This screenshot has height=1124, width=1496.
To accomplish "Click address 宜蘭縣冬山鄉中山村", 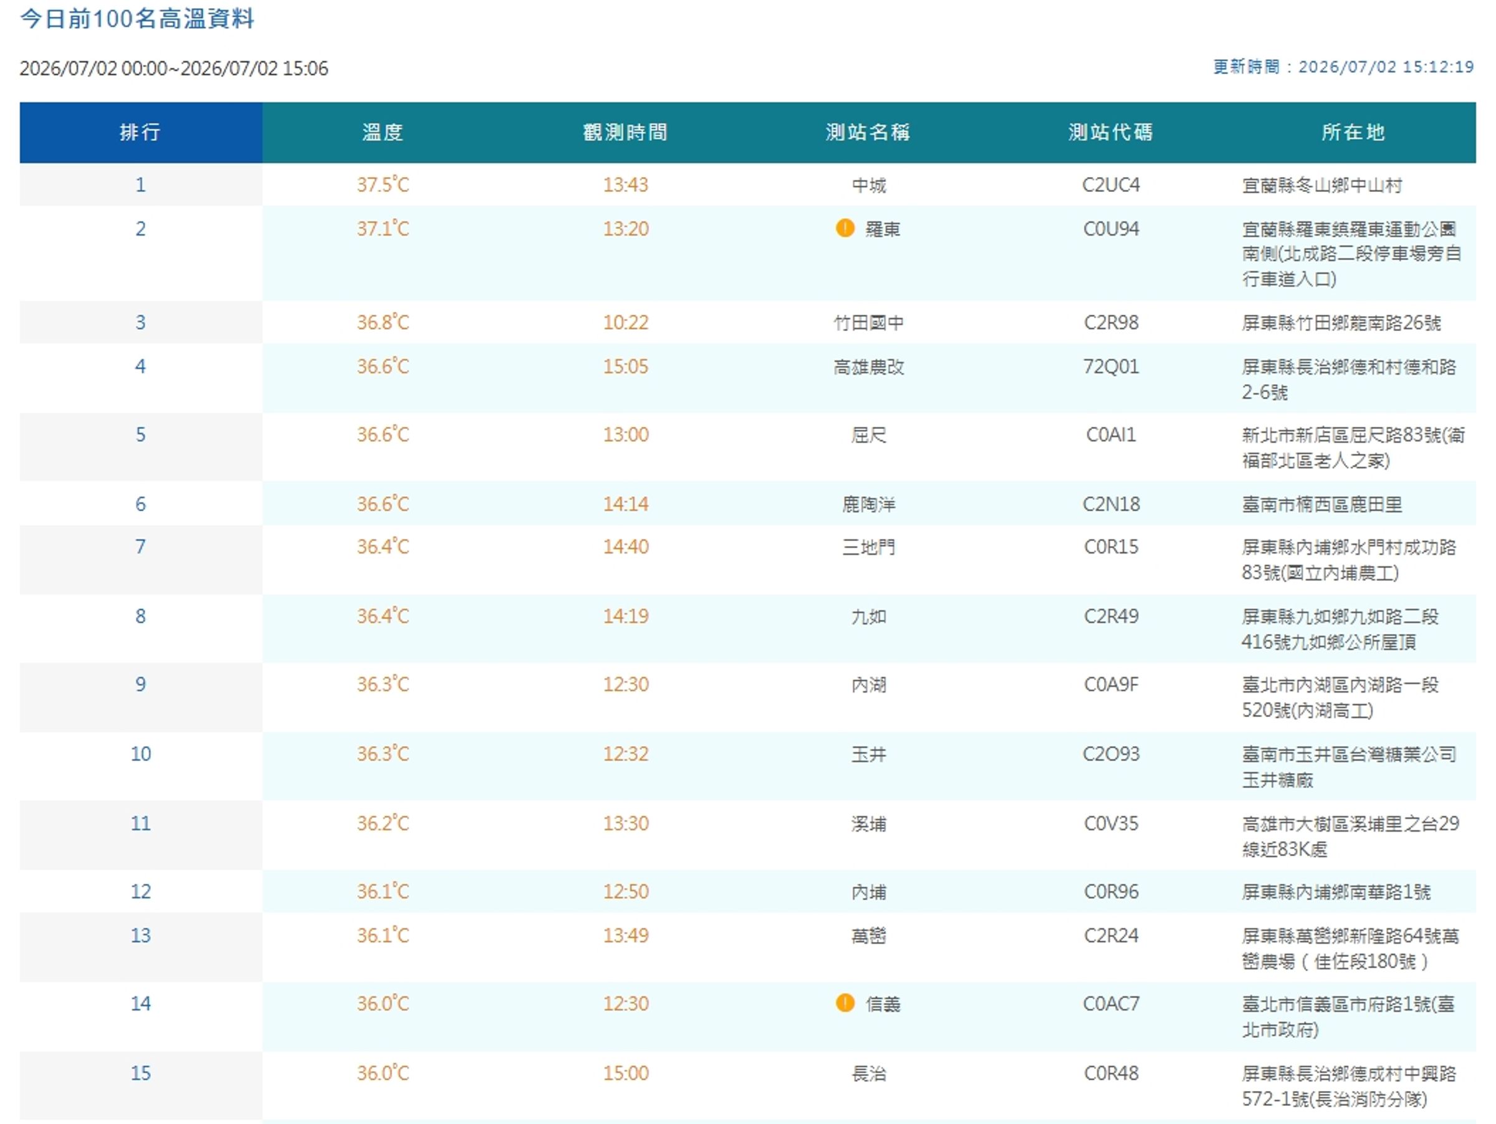I will [x=1321, y=185].
